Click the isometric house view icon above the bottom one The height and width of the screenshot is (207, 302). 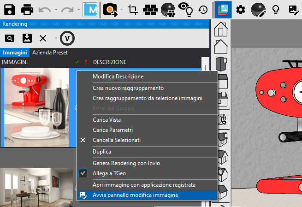coord(223,175)
